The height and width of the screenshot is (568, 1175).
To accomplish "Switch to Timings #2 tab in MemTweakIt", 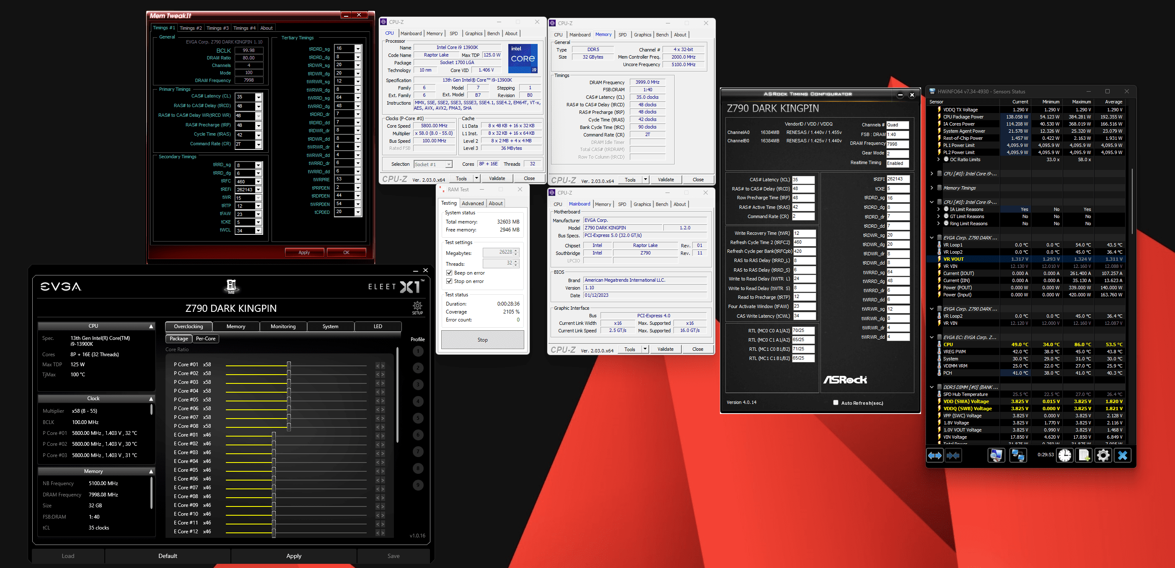I will [x=191, y=28].
